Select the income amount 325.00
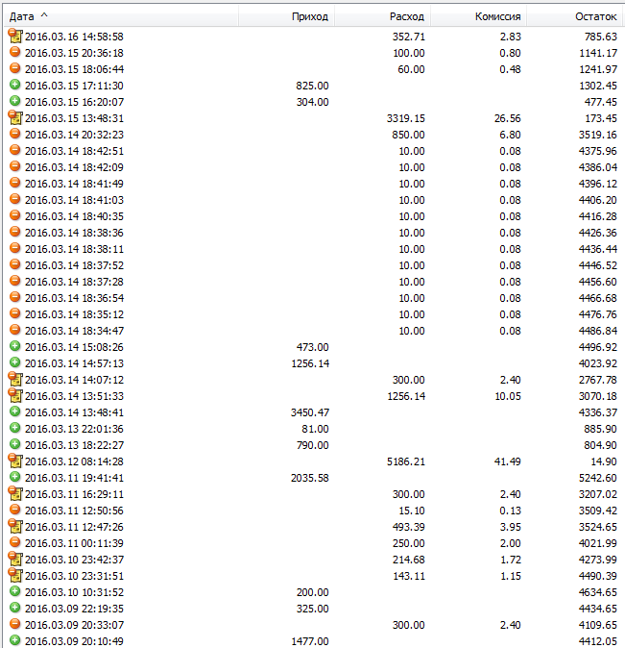 click(313, 609)
